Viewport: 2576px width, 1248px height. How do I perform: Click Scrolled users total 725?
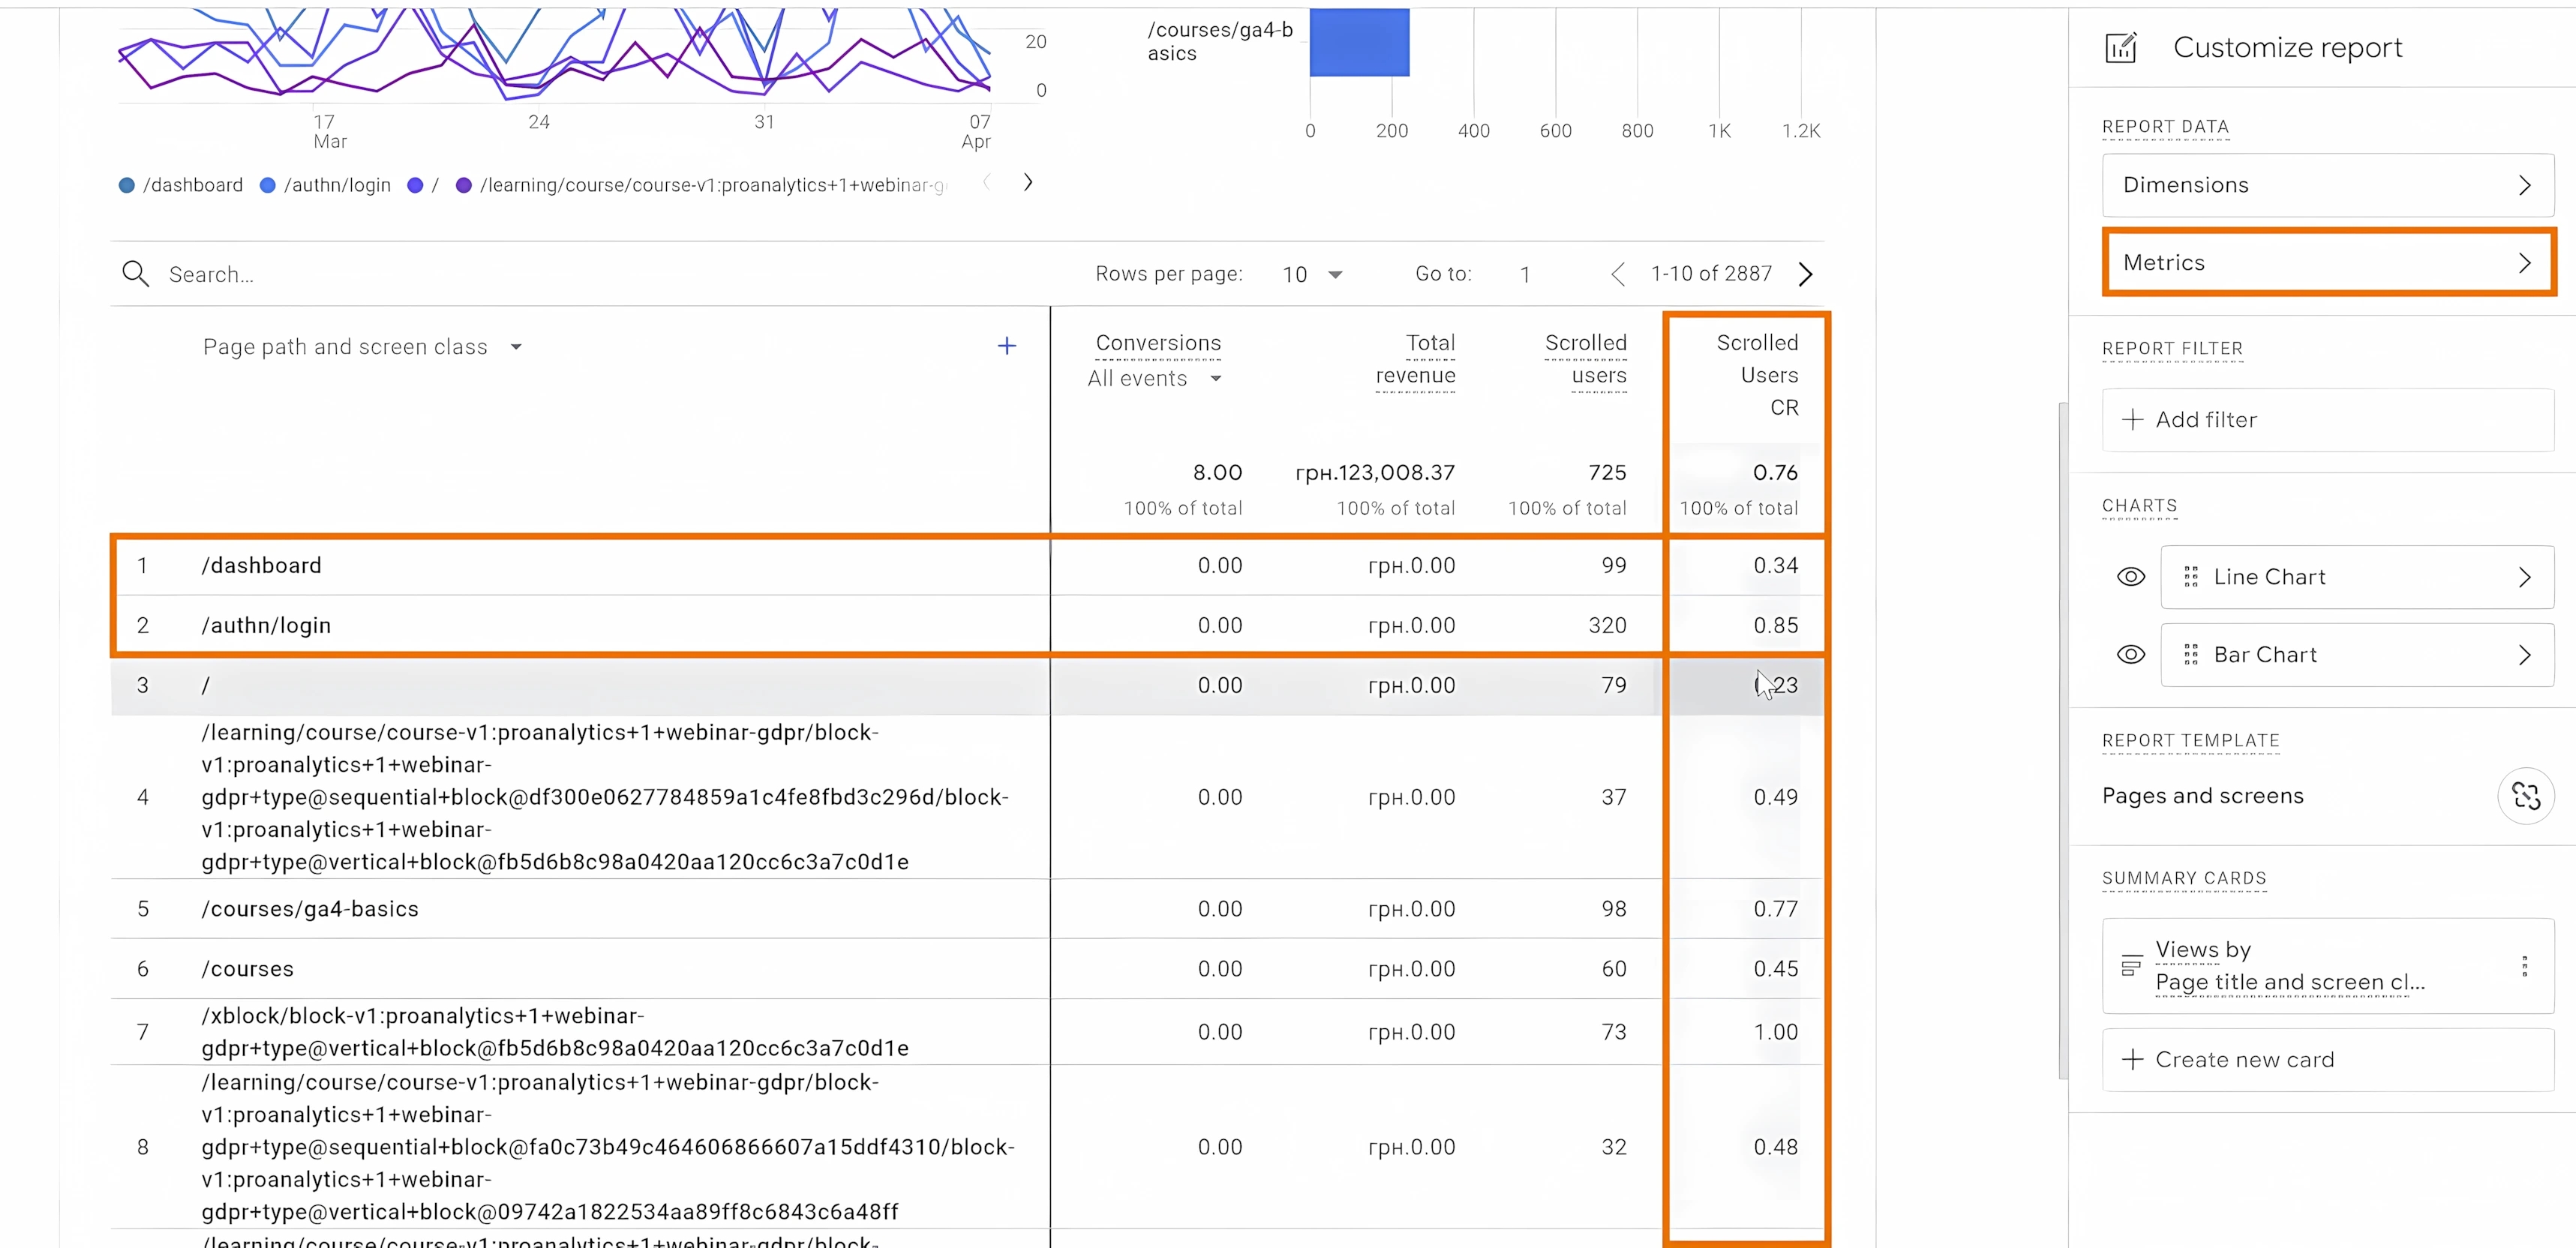(x=1607, y=472)
